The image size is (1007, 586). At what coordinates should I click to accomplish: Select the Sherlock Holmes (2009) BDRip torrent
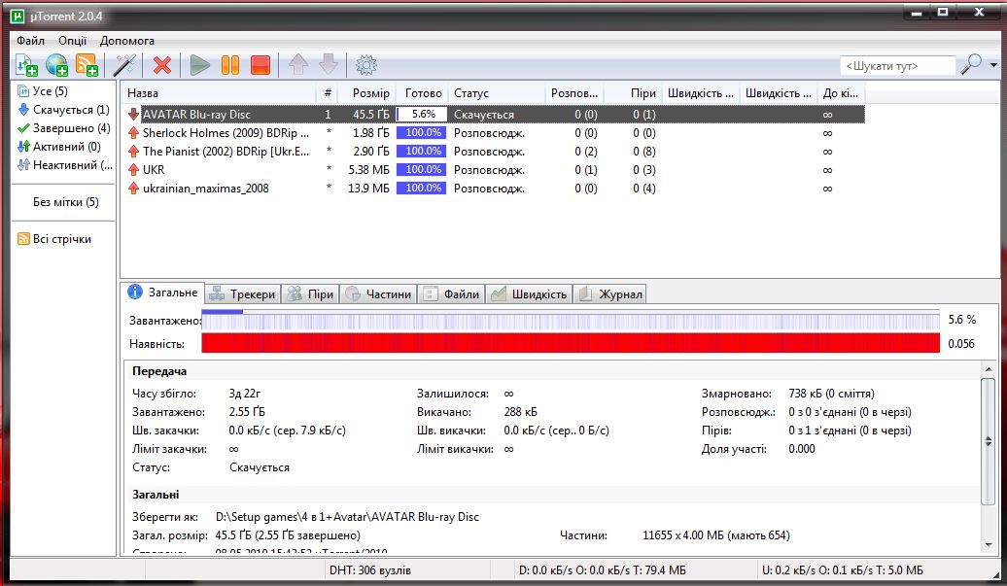(x=495, y=133)
